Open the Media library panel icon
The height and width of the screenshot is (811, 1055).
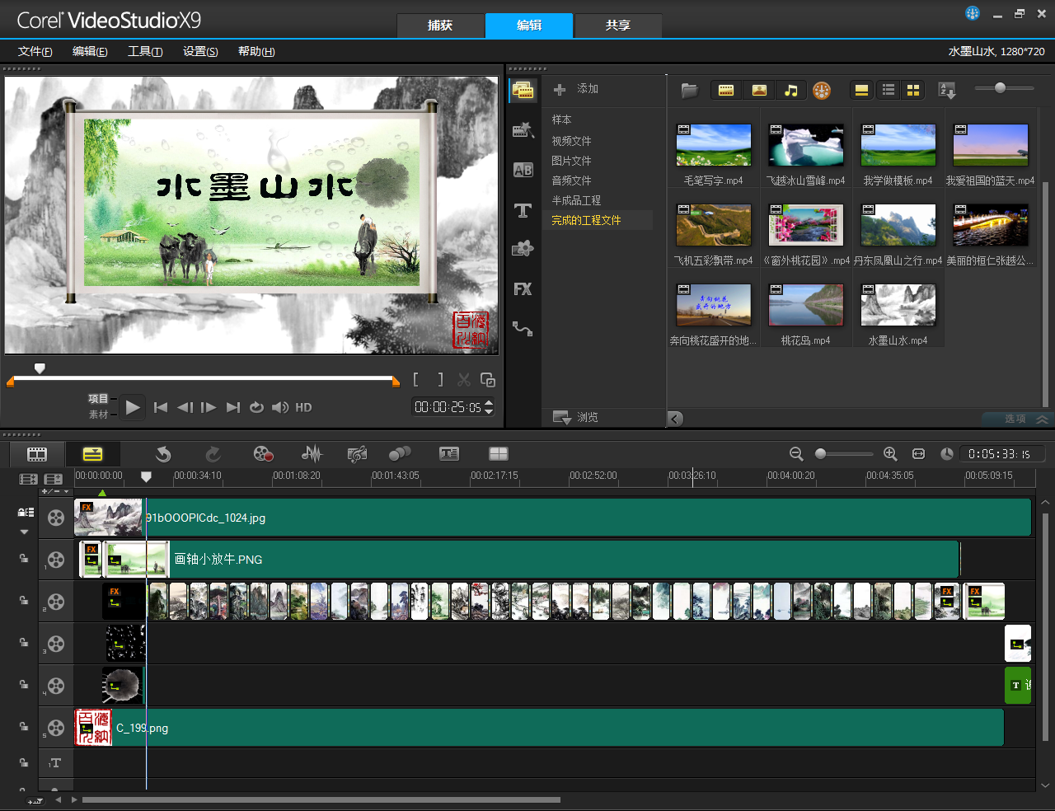coord(523,90)
